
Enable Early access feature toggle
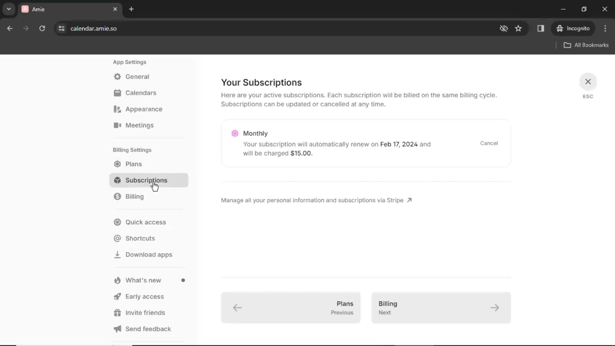[x=145, y=296]
